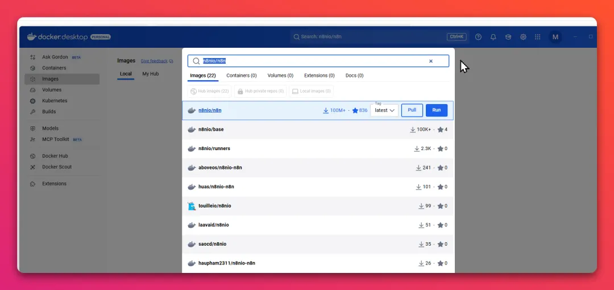
Task: Click the n8nio/n8n search input field
Action: click(318, 61)
